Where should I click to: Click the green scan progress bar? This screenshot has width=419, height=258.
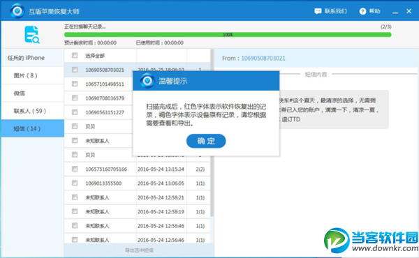(228, 35)
